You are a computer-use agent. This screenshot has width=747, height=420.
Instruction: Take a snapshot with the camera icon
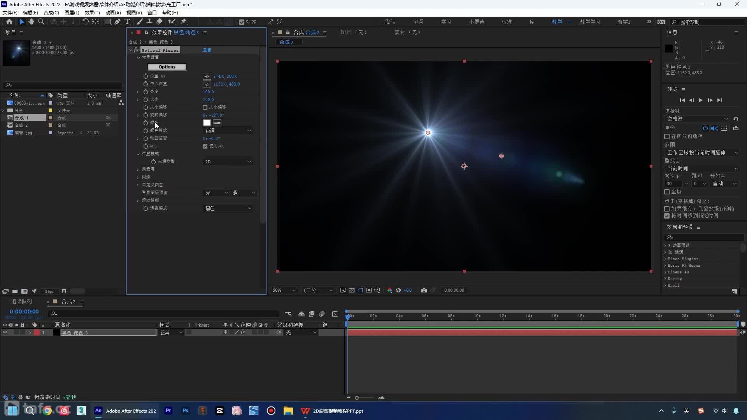(x=424, y=290)
